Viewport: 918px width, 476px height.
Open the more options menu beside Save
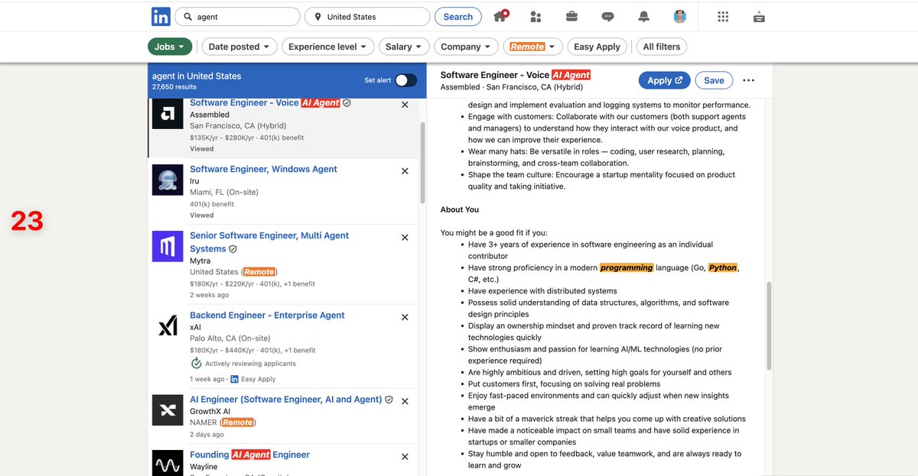748,80
